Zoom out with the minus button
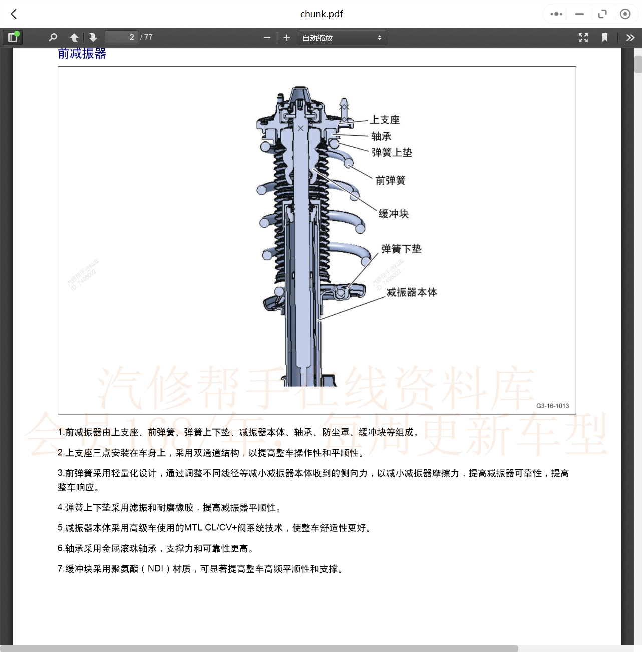The image size is (642, 652). (x=267, y=37)
